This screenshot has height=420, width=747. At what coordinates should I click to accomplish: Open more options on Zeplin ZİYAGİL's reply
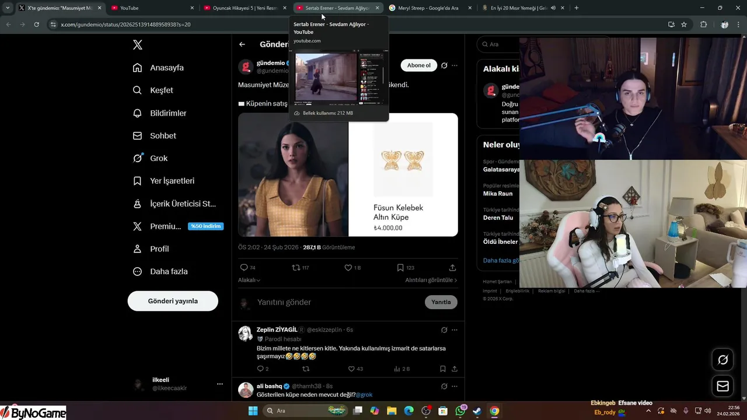455,330
